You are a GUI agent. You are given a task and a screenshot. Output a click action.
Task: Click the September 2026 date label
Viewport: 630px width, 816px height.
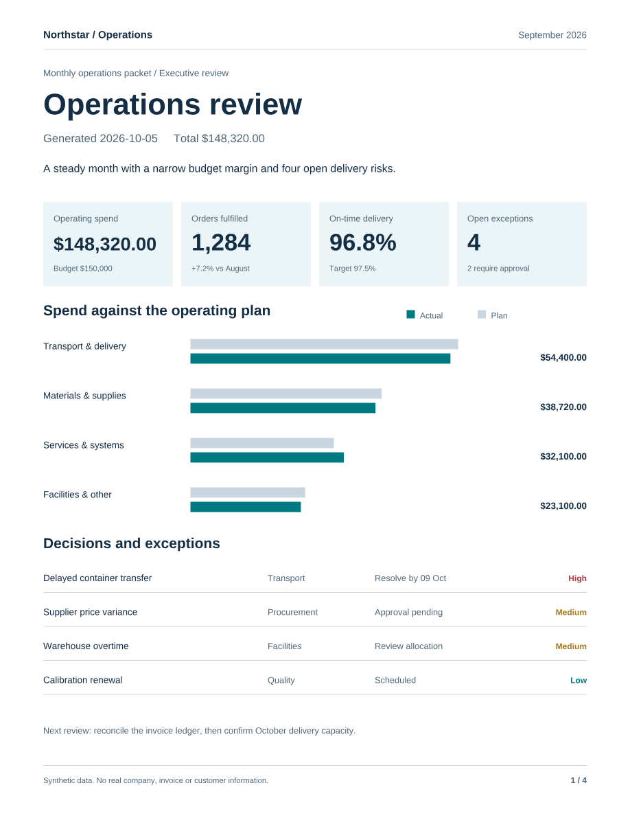pos(552,35)
